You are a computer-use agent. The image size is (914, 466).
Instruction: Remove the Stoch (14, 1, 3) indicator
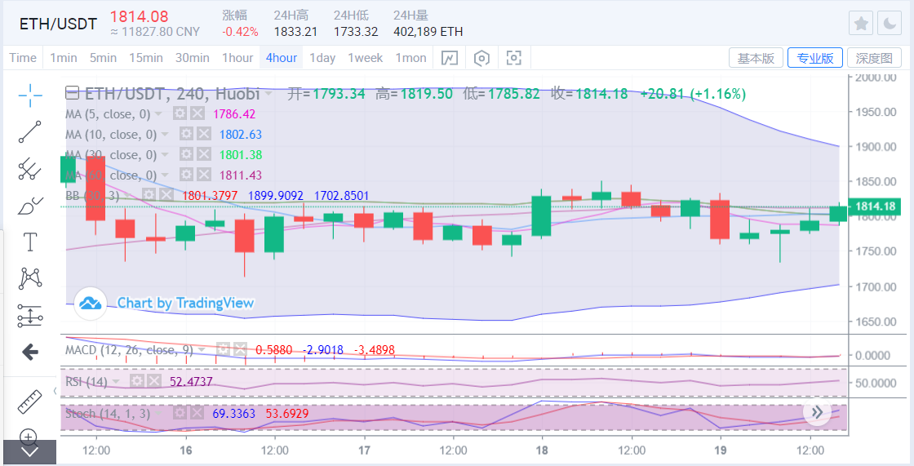pos(197,414)
